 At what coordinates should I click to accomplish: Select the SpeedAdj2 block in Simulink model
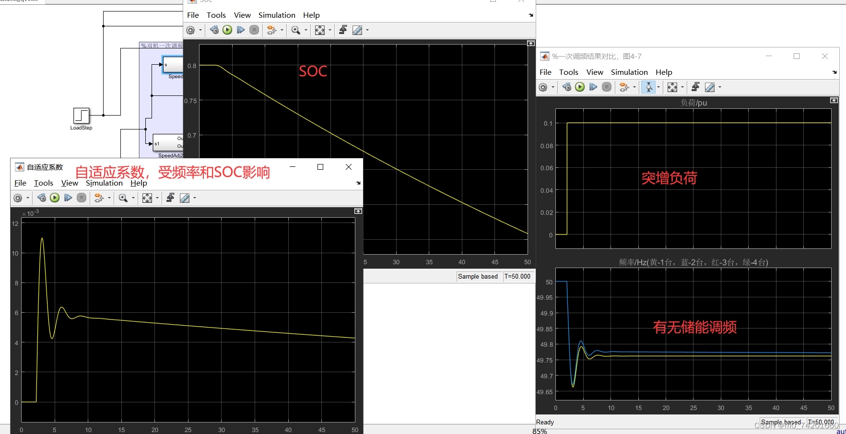(168, 142)
